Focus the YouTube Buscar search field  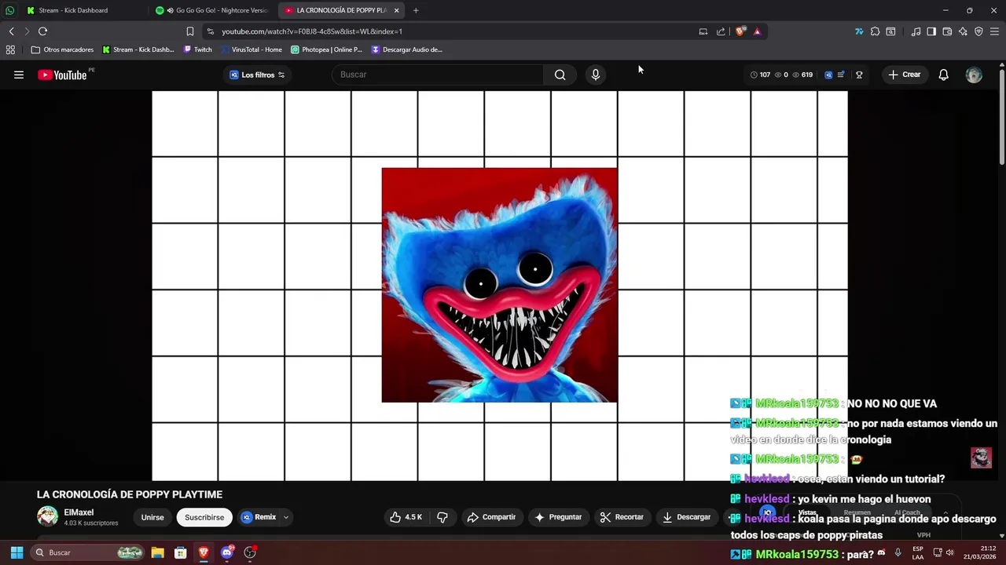(x=438, y=75)
